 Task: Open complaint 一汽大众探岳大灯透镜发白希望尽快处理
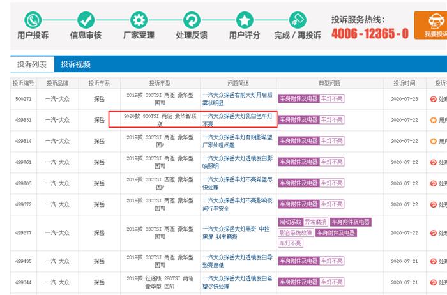237,282
